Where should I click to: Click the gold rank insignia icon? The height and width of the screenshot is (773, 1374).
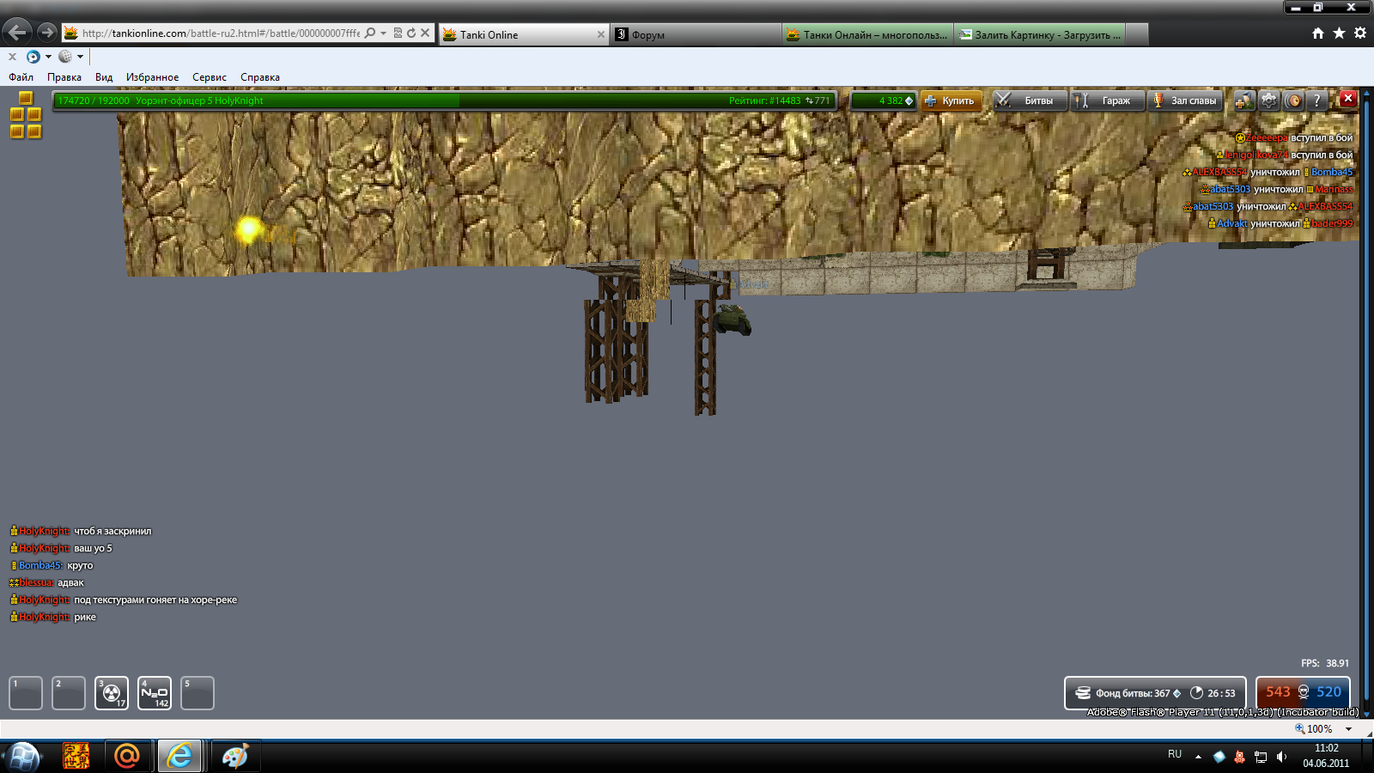coord(25,115)
